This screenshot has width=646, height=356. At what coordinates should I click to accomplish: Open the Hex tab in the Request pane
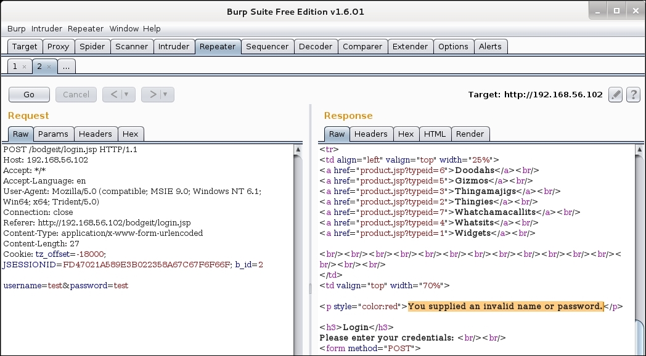point(131,134)
